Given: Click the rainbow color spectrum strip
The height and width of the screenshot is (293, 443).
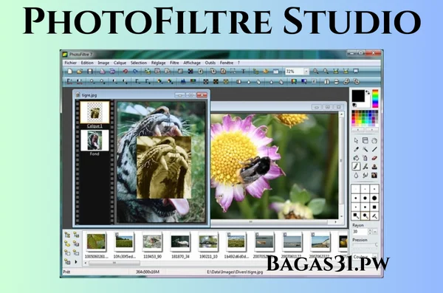Looking at the screenshot, I should pos(375,99).
